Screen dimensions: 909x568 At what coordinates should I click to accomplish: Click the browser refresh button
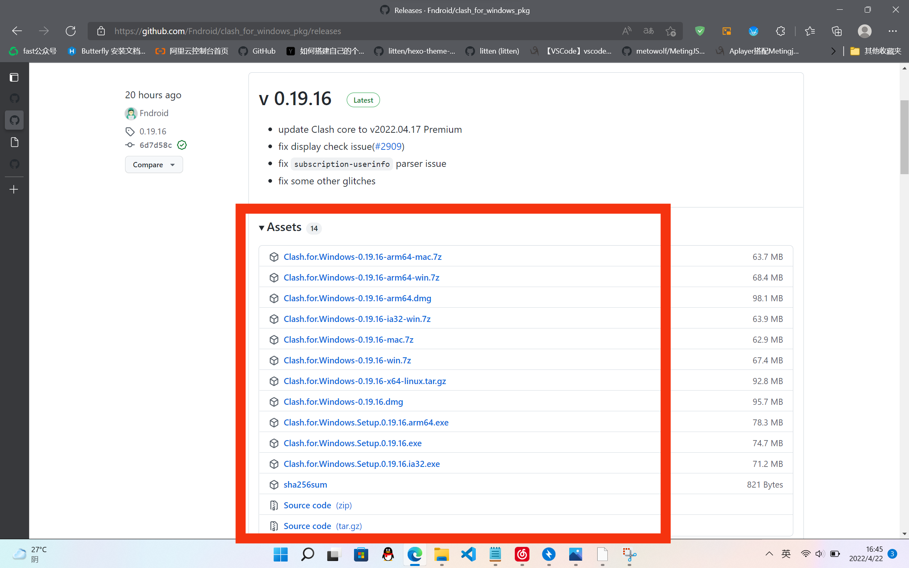coord(71,31)
